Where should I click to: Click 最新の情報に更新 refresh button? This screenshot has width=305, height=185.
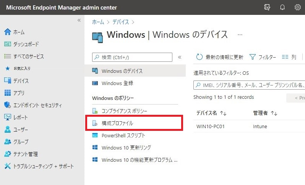point(220,57)
